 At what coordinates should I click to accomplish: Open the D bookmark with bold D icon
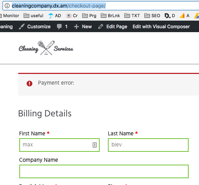coord(170,16)
